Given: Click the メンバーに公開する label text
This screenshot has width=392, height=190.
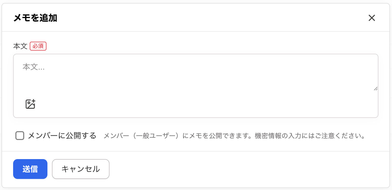Looking at the screenshot, I should [62, 136].
